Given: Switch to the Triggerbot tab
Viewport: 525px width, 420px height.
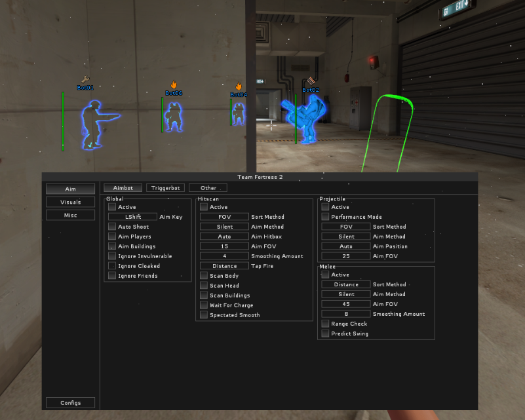Looking at the screenshot, I should point(165,188).
